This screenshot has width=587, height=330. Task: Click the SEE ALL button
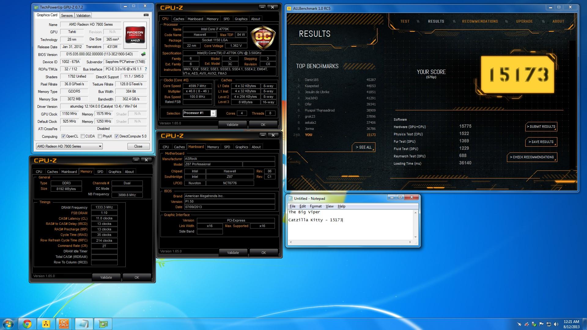pos(364,147)
